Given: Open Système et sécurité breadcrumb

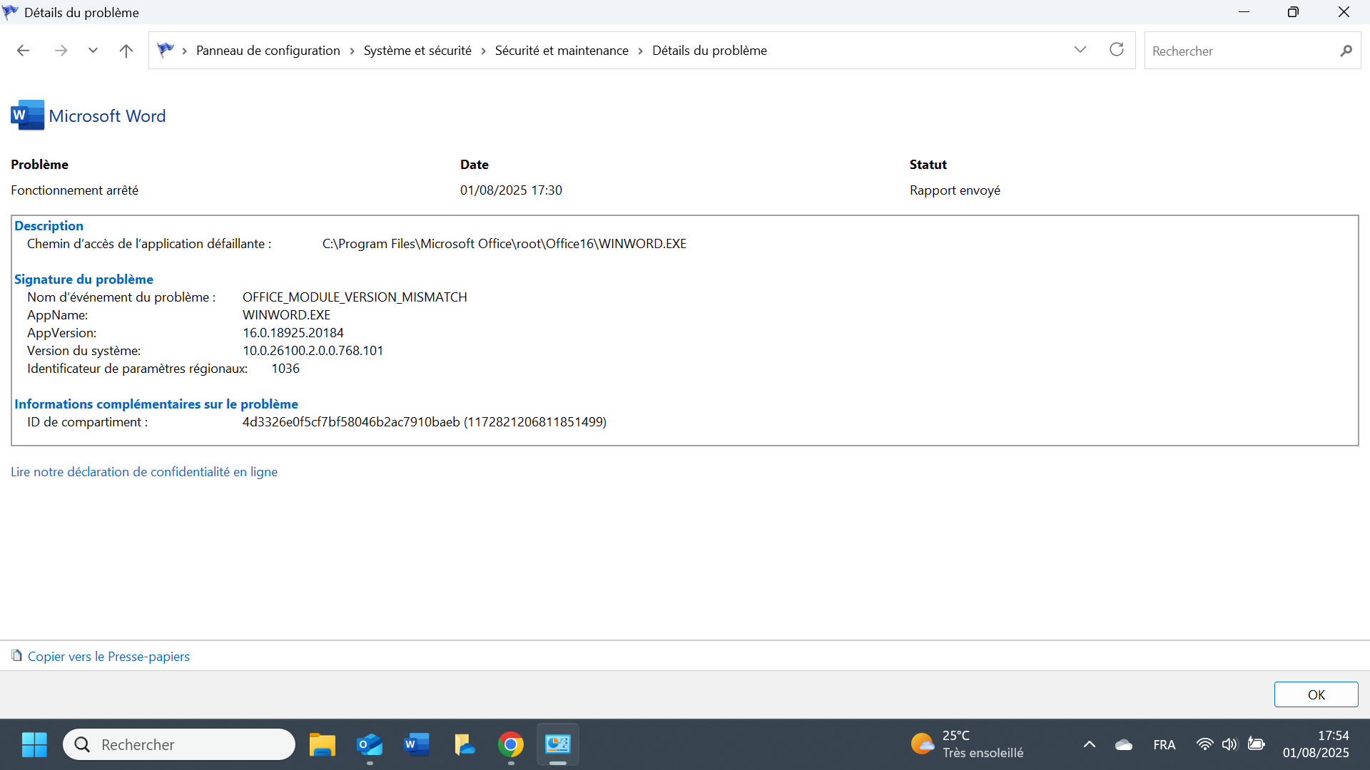Looking at the screenshot, I should click(x=417, y=51).
